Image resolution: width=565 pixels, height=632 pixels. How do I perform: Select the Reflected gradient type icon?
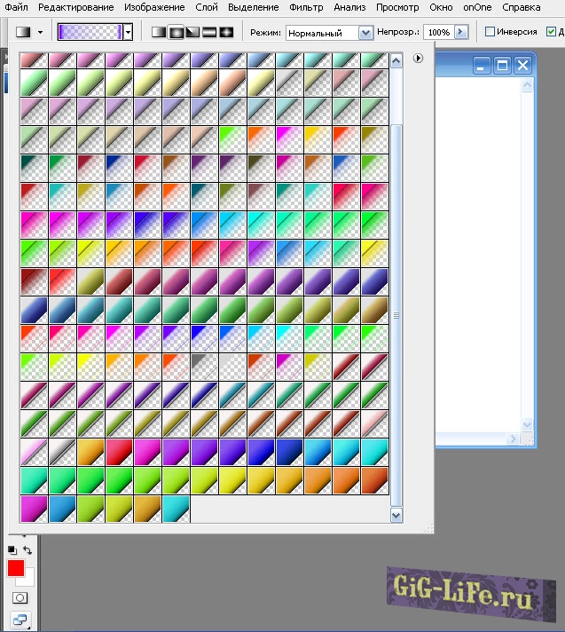point(209,32)
